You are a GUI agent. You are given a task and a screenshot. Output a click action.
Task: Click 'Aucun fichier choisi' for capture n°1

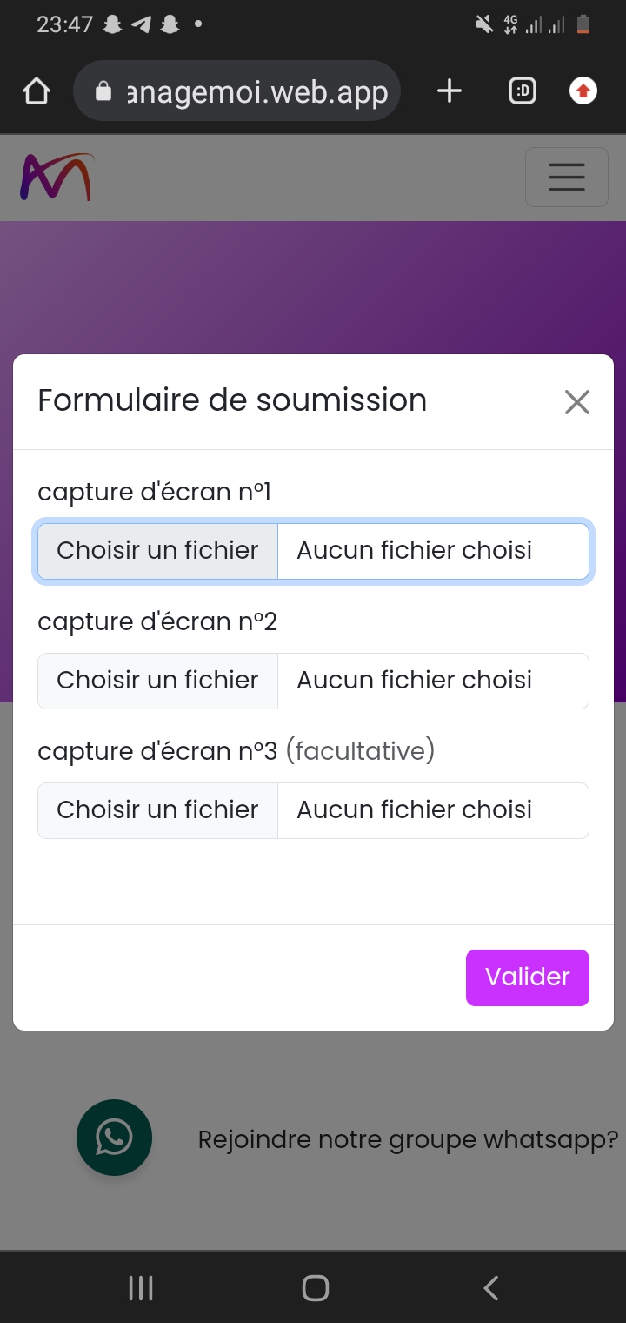(415, 551)
